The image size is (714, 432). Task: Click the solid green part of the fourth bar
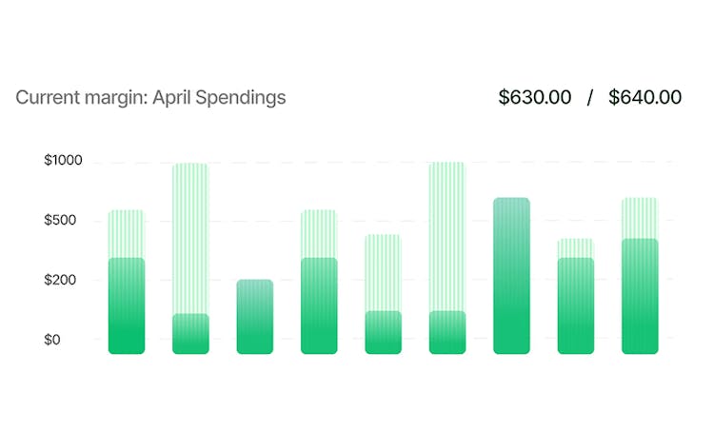click(319, 305)
